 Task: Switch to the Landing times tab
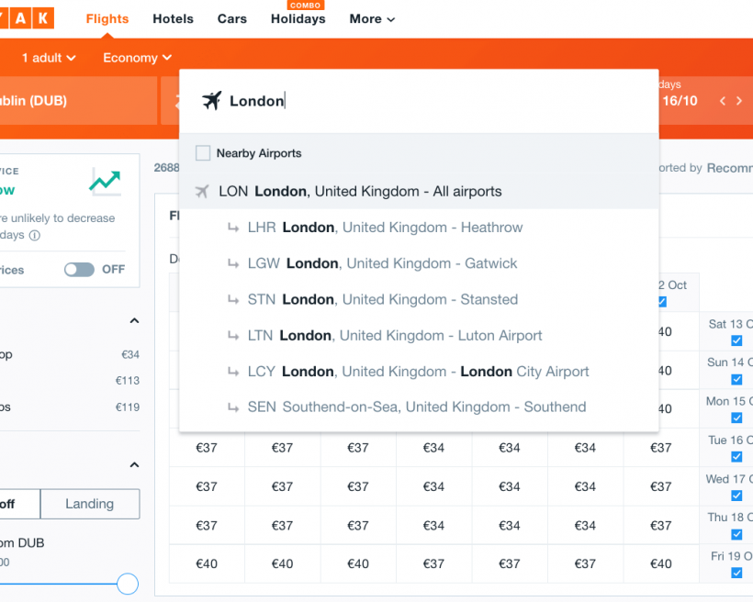pyautogui.click(x=89, y=504)
